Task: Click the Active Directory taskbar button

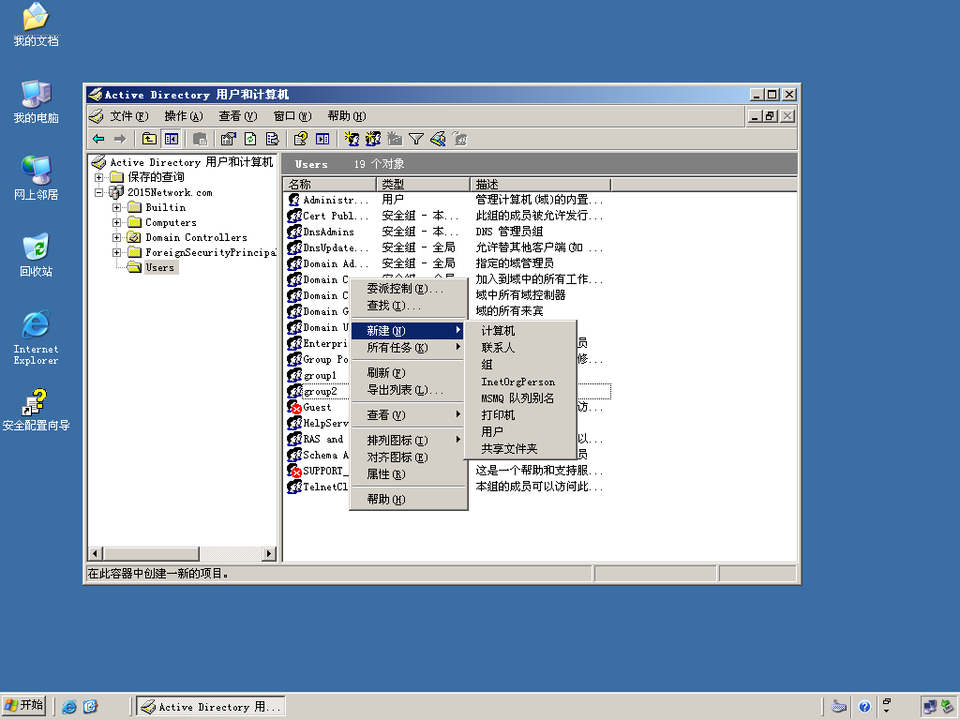Action: 211,707
